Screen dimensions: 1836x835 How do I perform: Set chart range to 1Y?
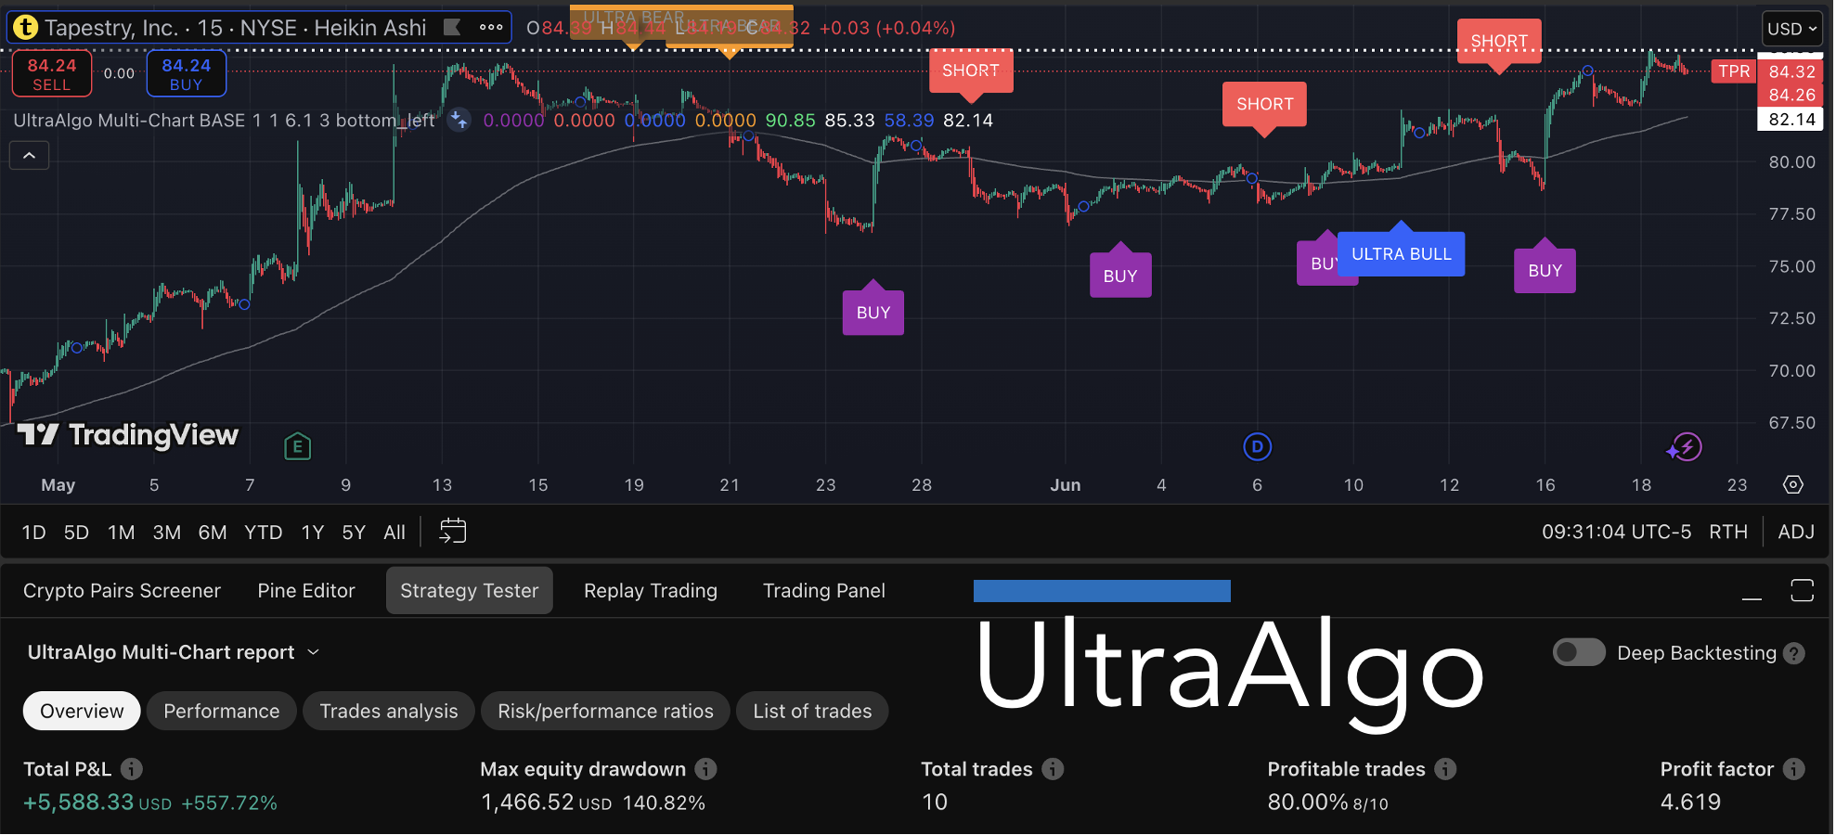pos(313,533)
